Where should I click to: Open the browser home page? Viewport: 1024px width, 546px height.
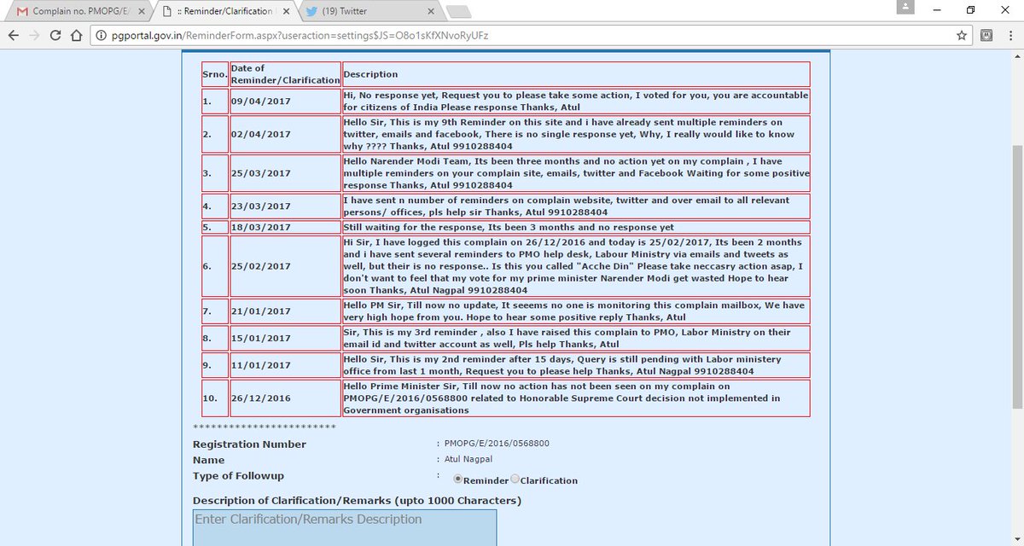[77, 36]
